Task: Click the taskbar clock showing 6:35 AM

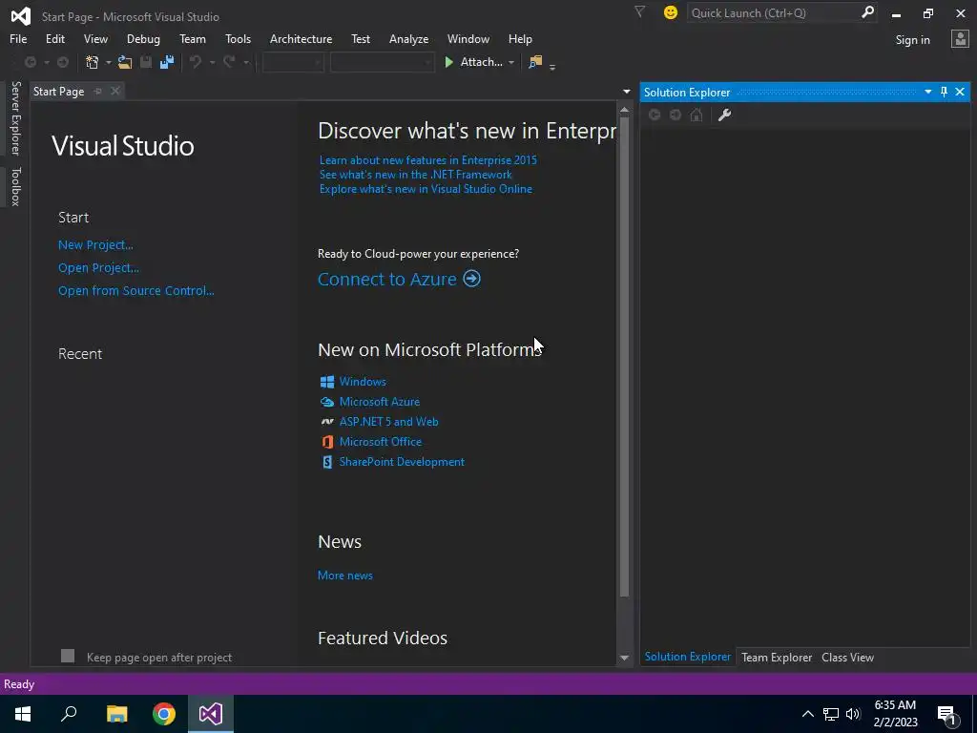Action: click(895, 714)
